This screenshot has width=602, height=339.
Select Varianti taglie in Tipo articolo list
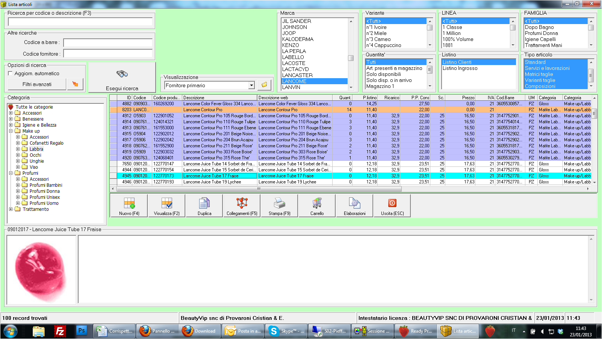[556, 80]
